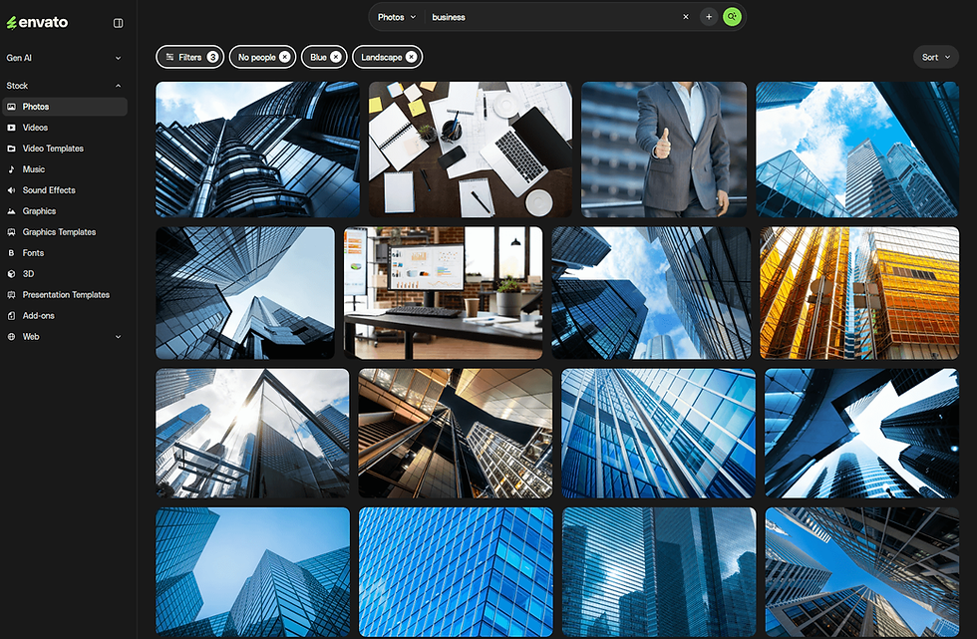Clear the search field with the X
977x639 pixels.
685,17
